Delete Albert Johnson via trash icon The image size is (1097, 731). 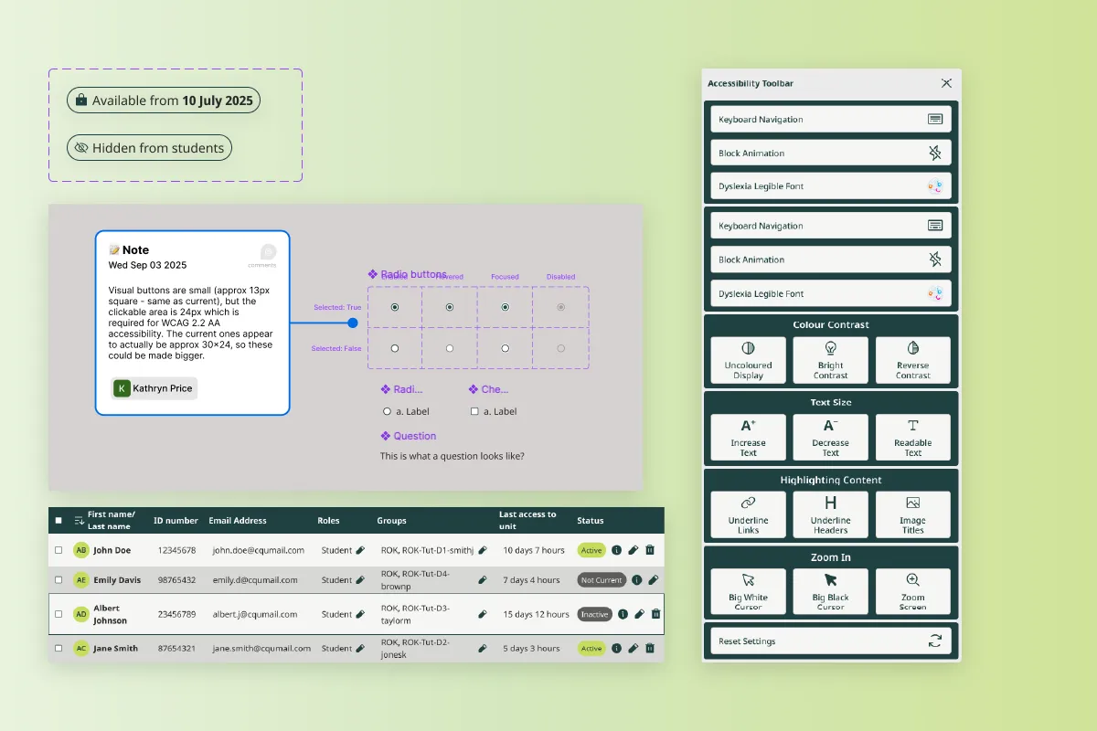(x=655, y=614)
